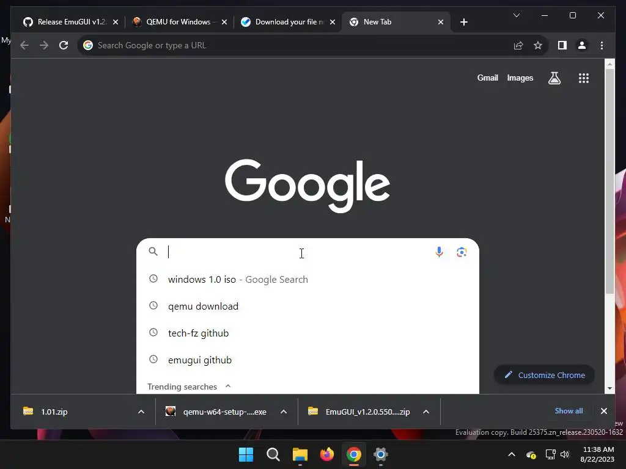Click the browser forward arrow
The width and height of the screenshot is (626, 469).
pos(44,45)
